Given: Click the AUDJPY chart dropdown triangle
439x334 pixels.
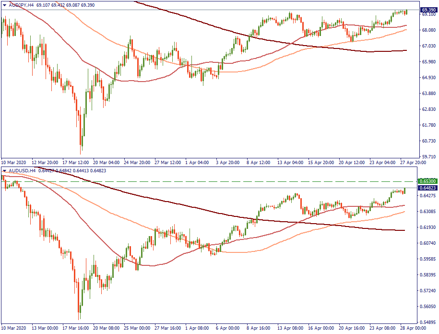Looking at the screenshot, I should tap(4, 4).
